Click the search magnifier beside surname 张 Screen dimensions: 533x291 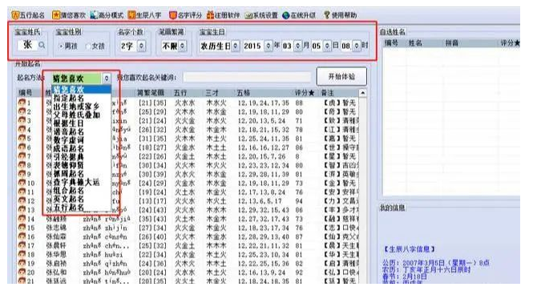point(42,45)
